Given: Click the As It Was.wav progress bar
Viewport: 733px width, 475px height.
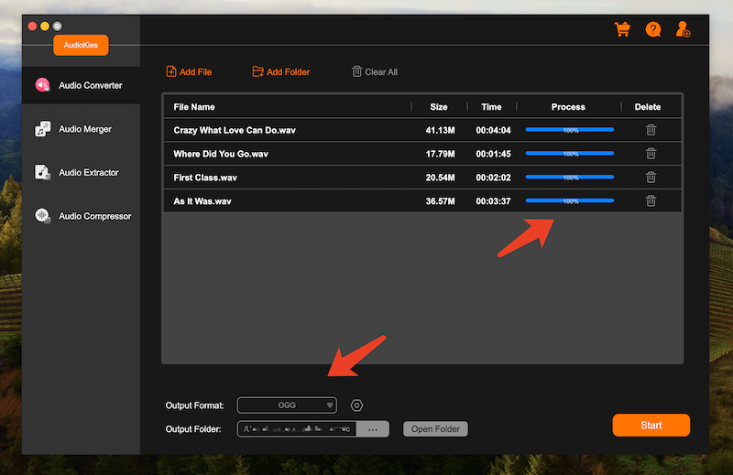Looking at the screenshot, I should tap(569, 200).
